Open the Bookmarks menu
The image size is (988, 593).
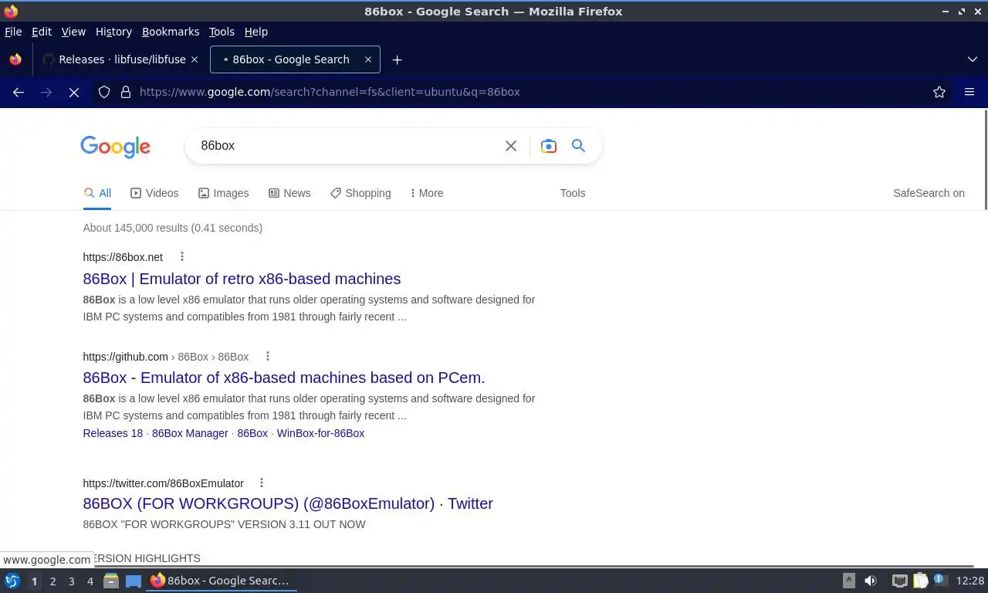[171, 32]
